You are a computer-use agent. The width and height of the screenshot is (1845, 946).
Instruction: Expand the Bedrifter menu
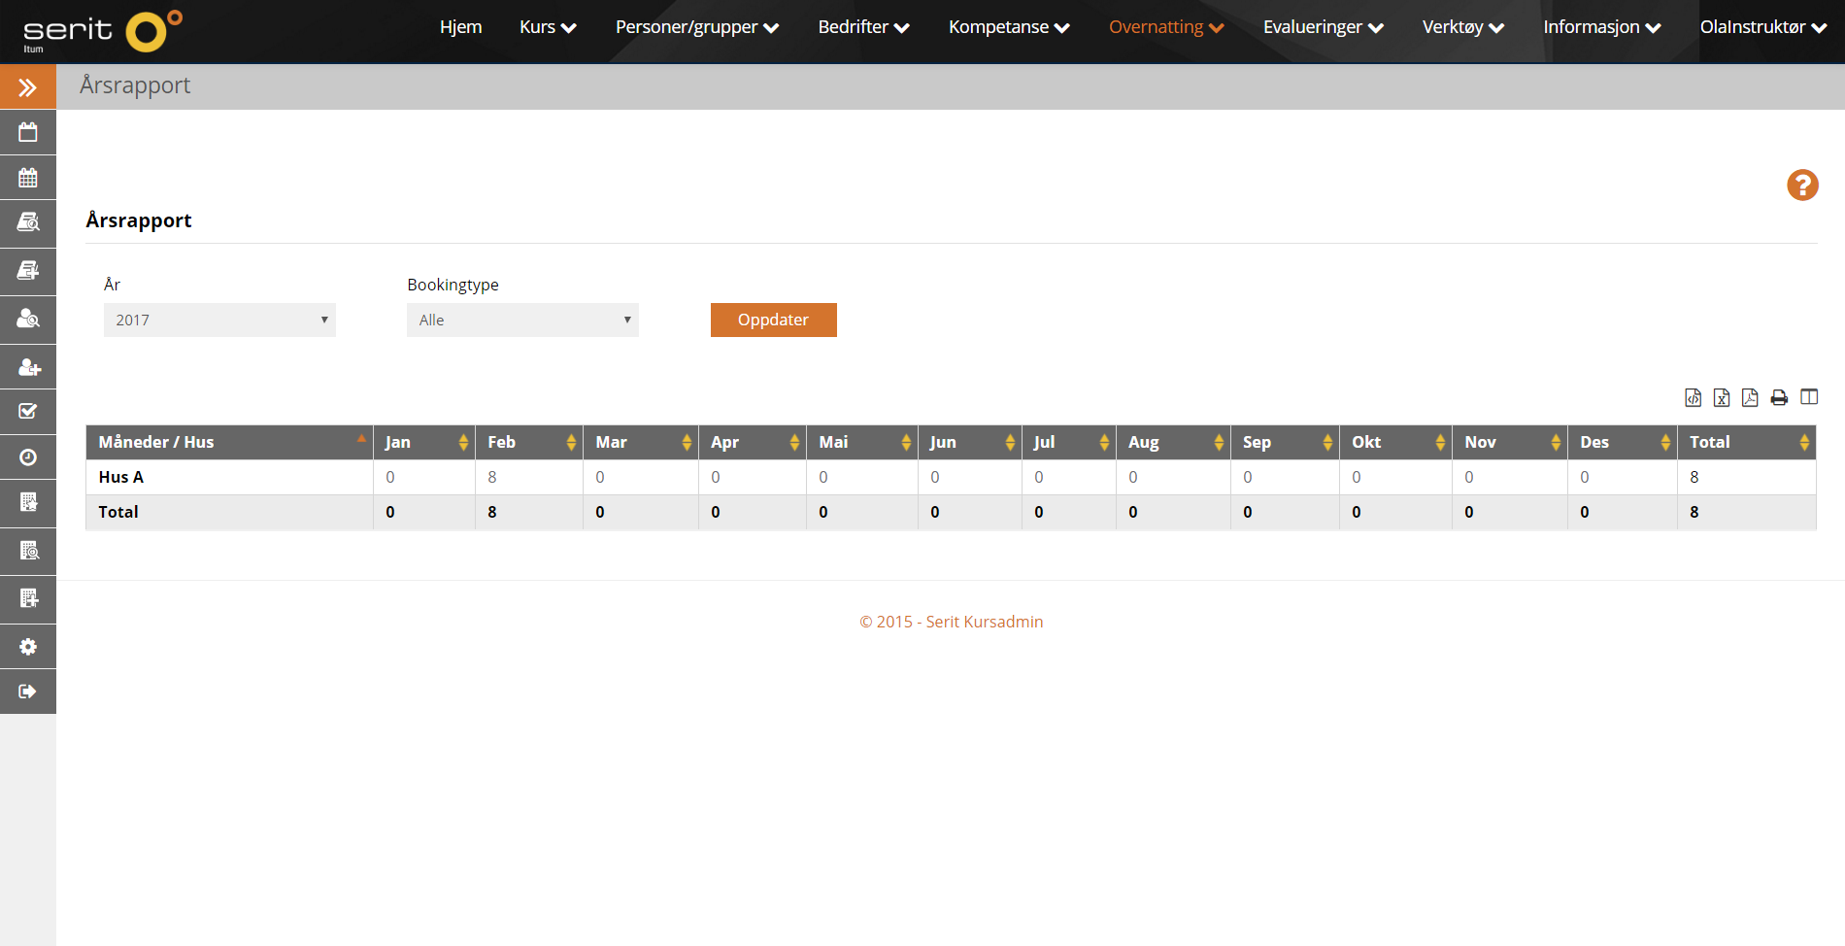click(863, 27)
